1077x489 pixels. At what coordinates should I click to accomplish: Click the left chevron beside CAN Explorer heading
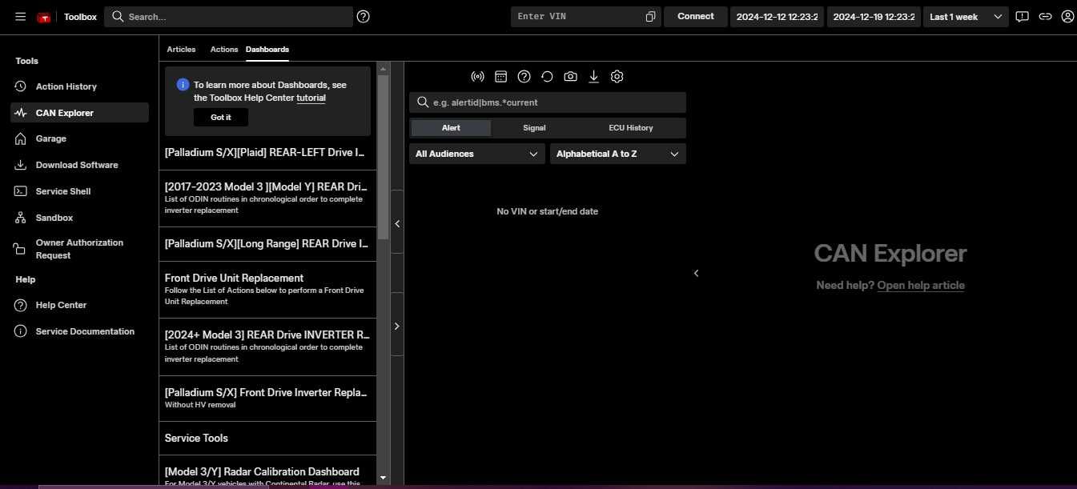pos(696,273)
